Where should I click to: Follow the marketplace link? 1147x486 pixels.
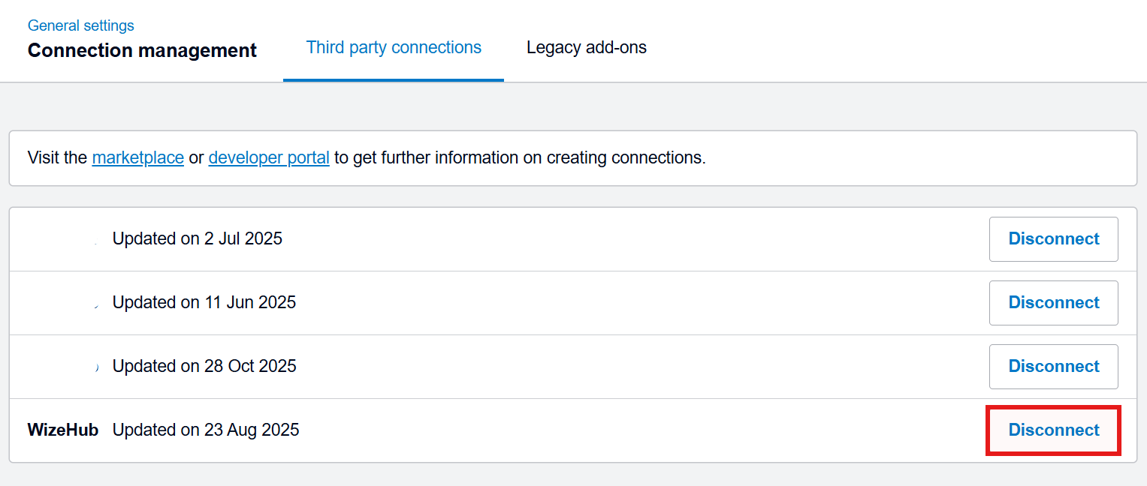pyautogui.click(x=137, y=158)
